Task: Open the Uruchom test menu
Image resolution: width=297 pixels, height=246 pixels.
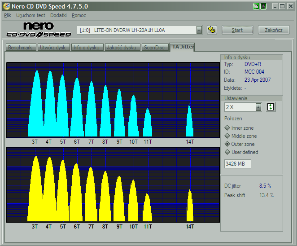Action: click(31, 15)
